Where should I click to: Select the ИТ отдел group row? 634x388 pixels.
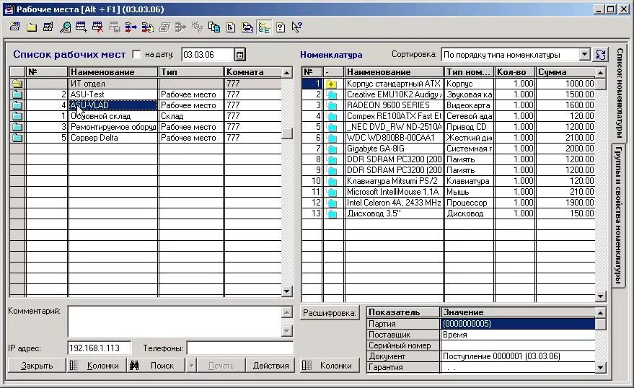coord(146,84)
